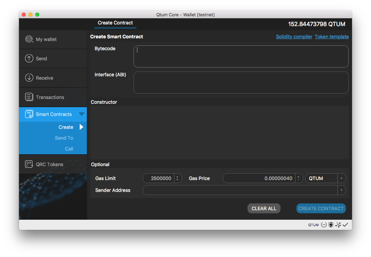Click the Constructor parameters area
Image resolution: width=371 pixels, height=257 pixels.
[219, 133]
